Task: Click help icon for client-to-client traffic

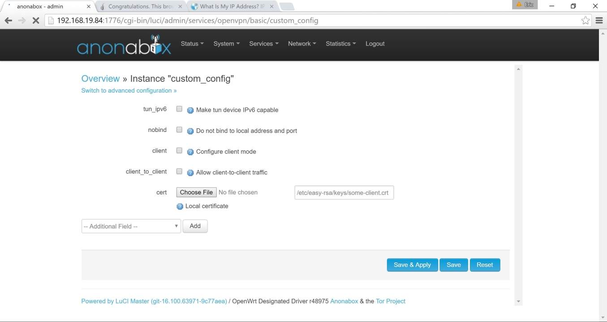Action: tap(190, 173)
